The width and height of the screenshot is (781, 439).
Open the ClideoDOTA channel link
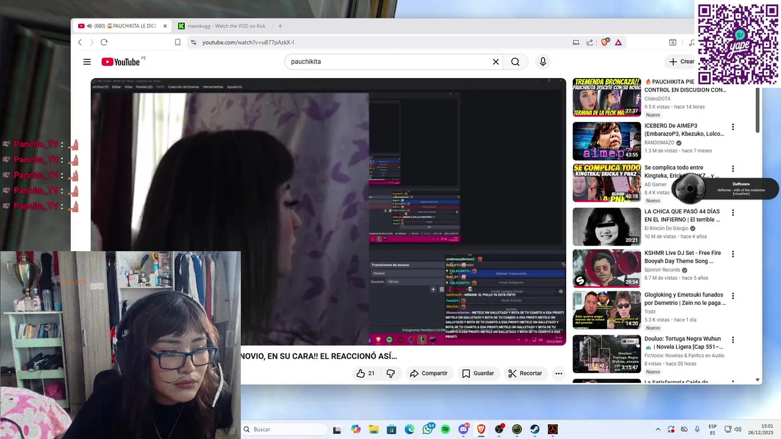657,98
